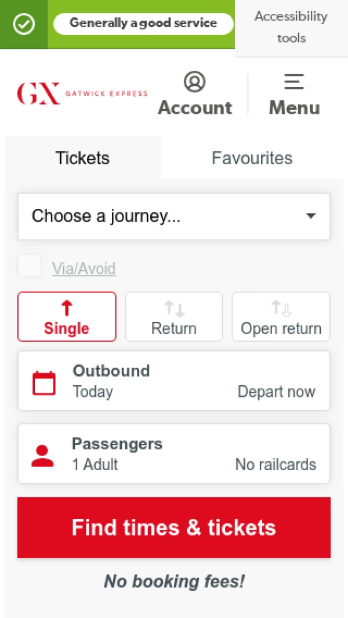Viewport: 348px width, 618px height.
Task: Expand the Outbound Depart now time selector
Action: (276, 392)
